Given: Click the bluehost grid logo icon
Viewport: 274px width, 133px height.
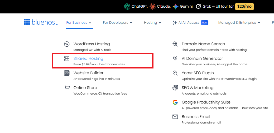Looking at the screenshot, I should coord(27,22).
